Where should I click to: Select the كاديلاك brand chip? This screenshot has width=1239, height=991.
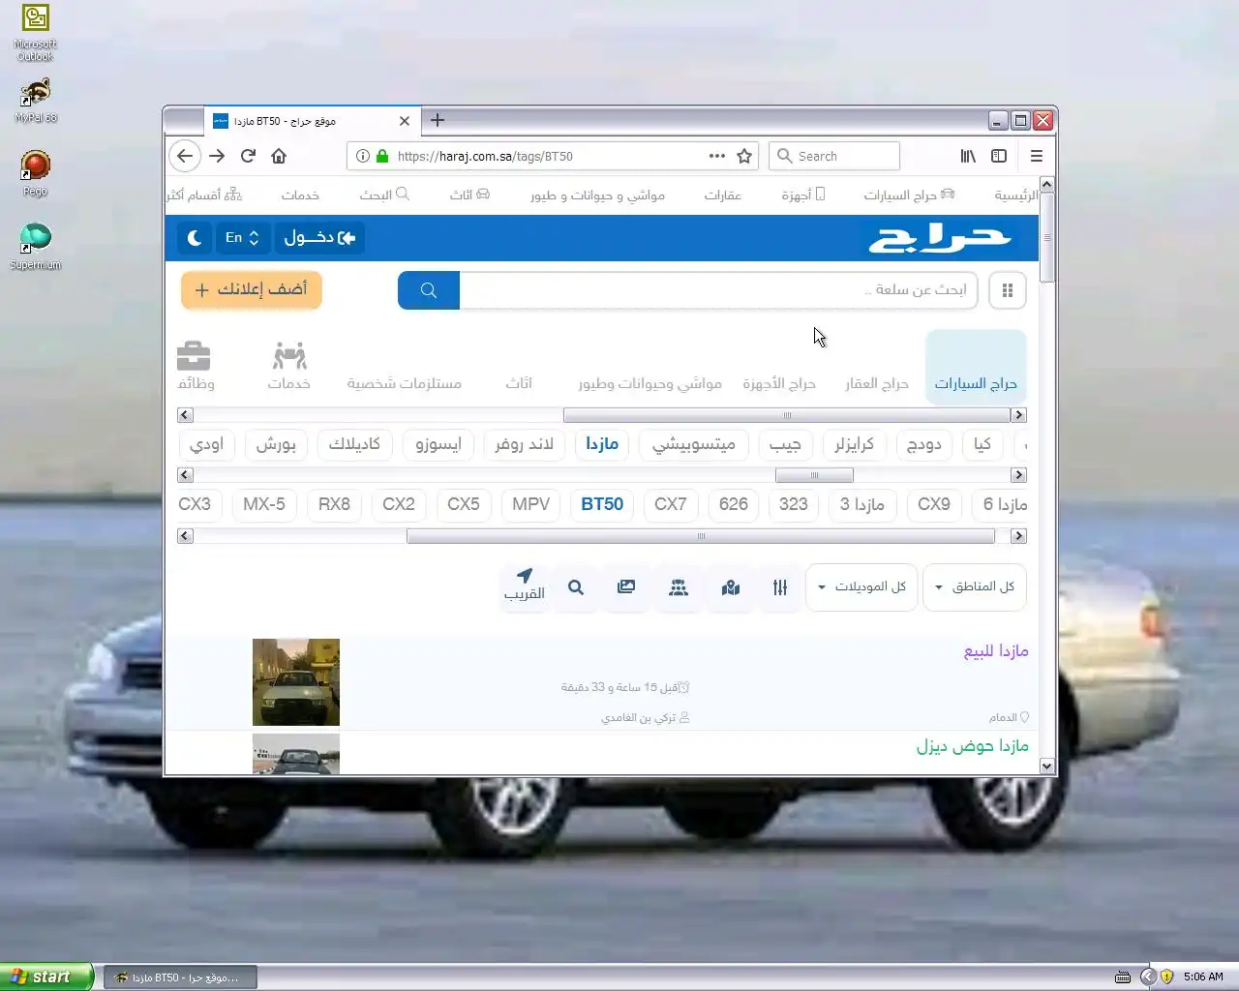coord(354,444)
